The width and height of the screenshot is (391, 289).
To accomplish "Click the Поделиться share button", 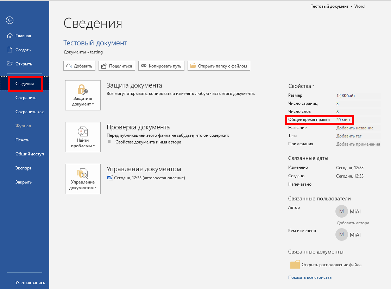I will coord(117,66).
